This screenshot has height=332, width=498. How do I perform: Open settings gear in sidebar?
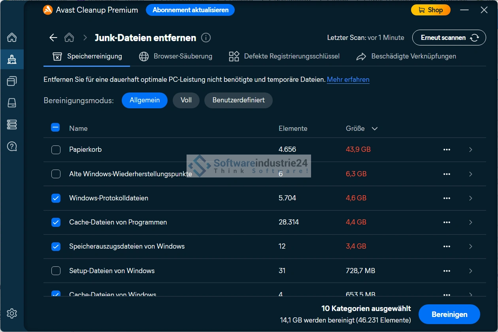coord(12,314)
